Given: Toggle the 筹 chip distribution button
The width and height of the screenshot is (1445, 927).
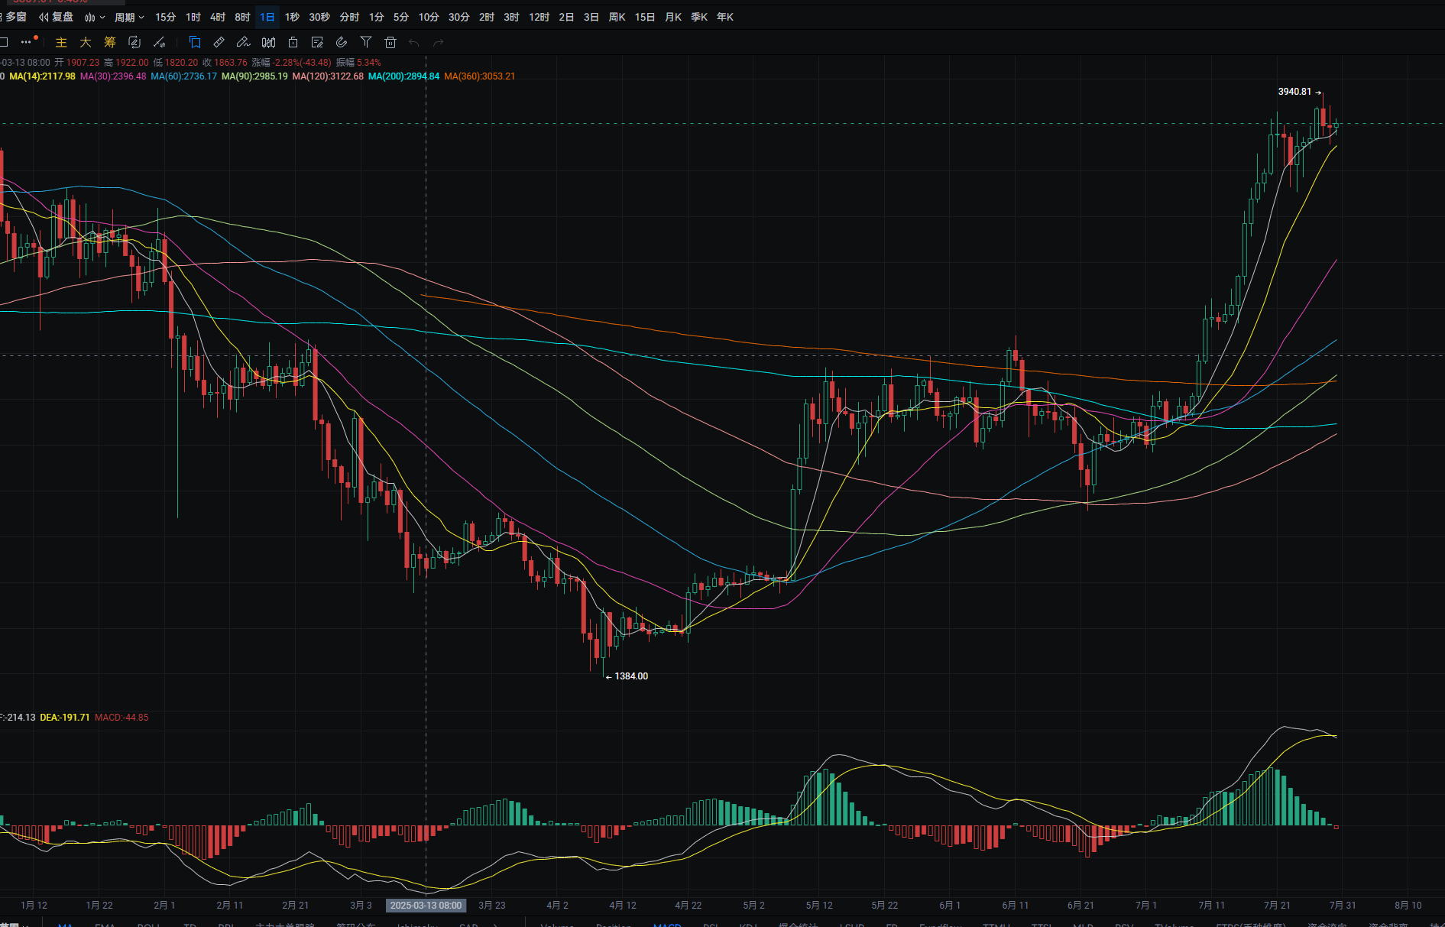Looking at the screenshot, I should click(110, 42).
